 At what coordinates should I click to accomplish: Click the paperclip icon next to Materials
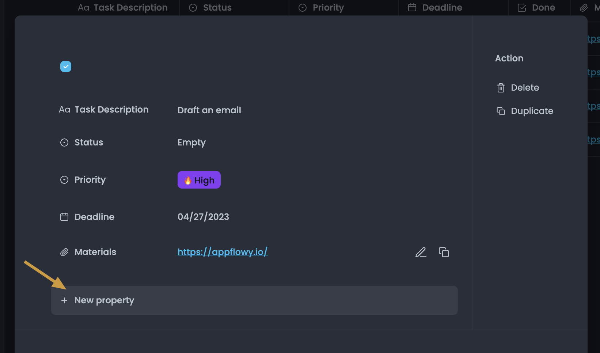(x=64, y=252)
